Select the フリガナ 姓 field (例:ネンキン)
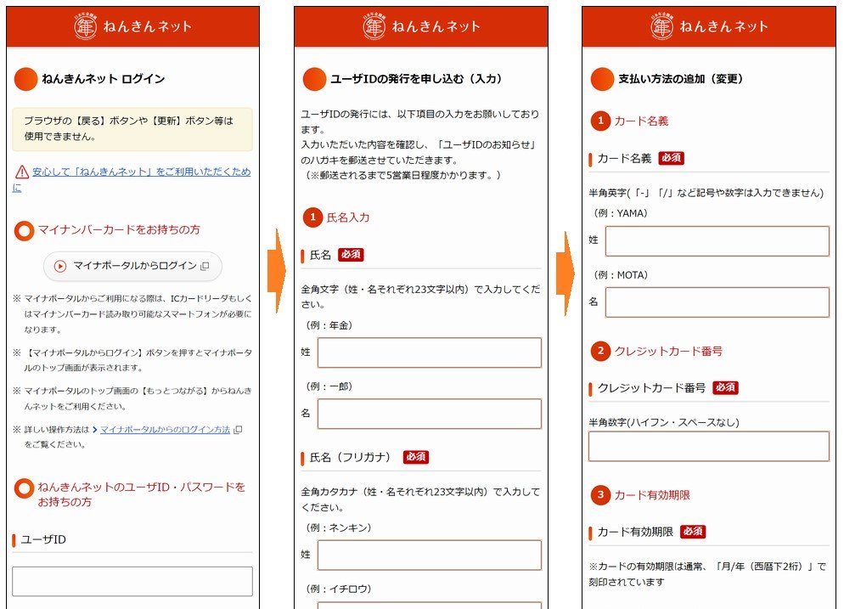 point(429,555)
